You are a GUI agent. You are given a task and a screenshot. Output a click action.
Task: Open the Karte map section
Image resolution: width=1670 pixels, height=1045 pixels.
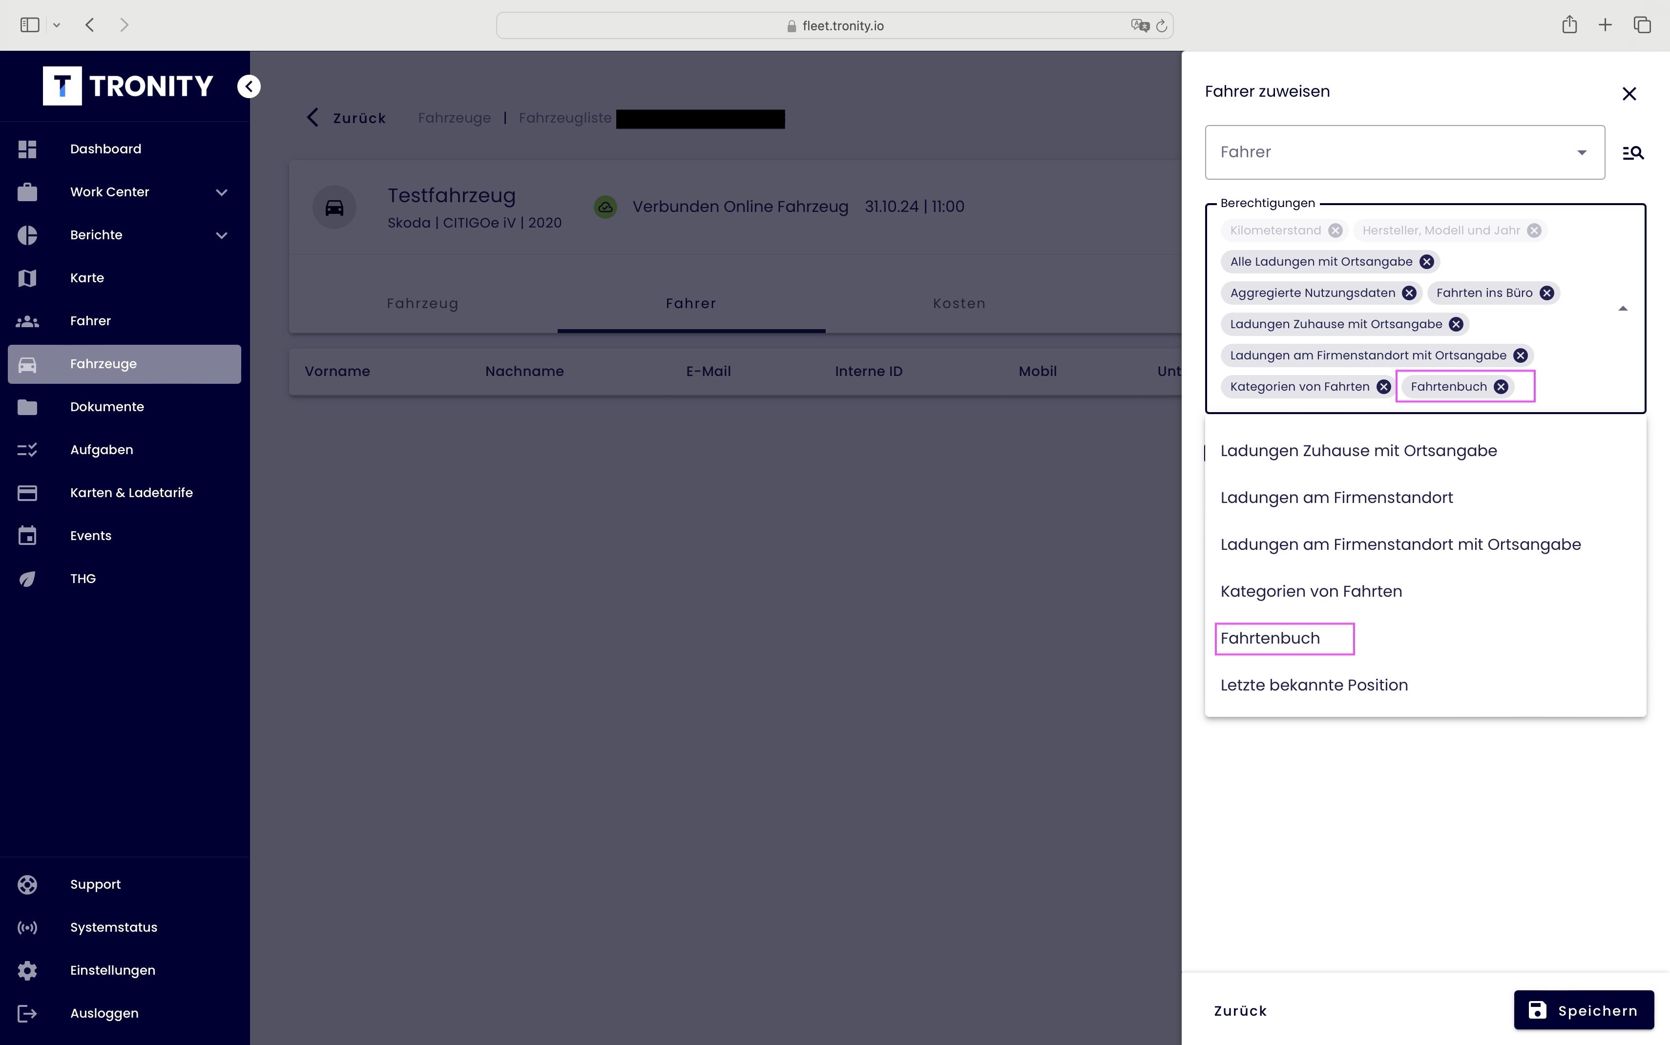[87, 278]
